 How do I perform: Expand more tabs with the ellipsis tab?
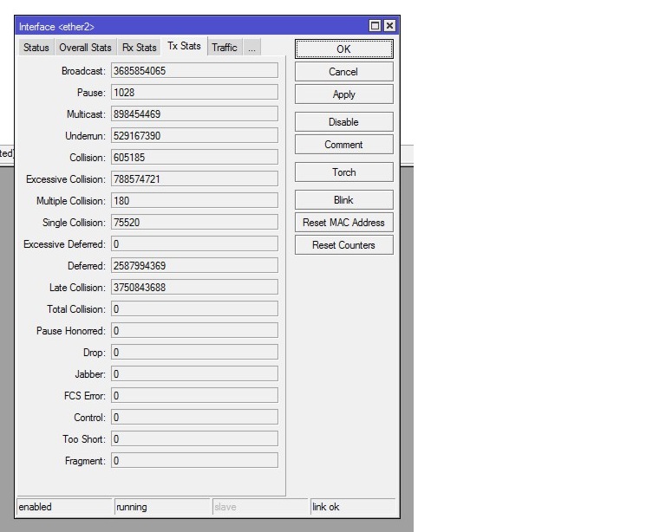coord(251,48)
